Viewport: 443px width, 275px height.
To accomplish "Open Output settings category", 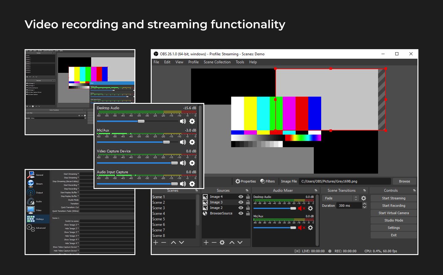I will click(x=38, y=193).
